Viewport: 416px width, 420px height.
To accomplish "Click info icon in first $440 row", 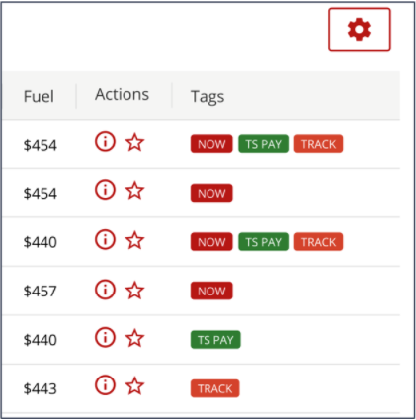I will 105,239.
